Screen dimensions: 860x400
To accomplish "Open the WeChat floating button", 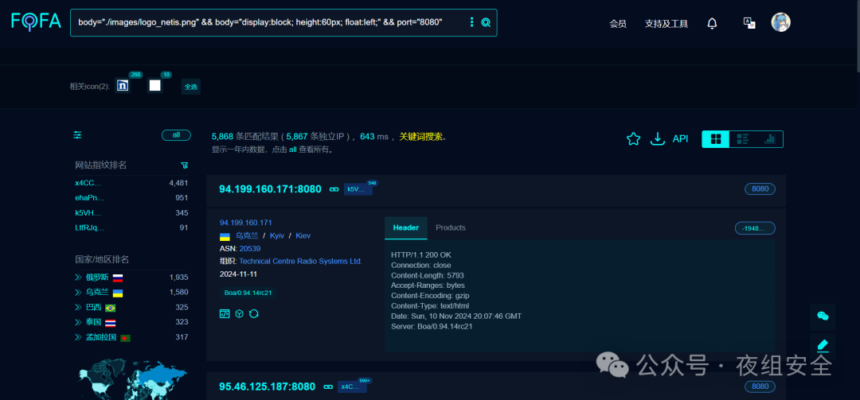I will pos(823,317).
